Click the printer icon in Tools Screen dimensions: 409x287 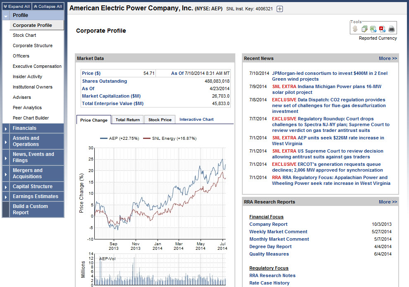[391, 29]
